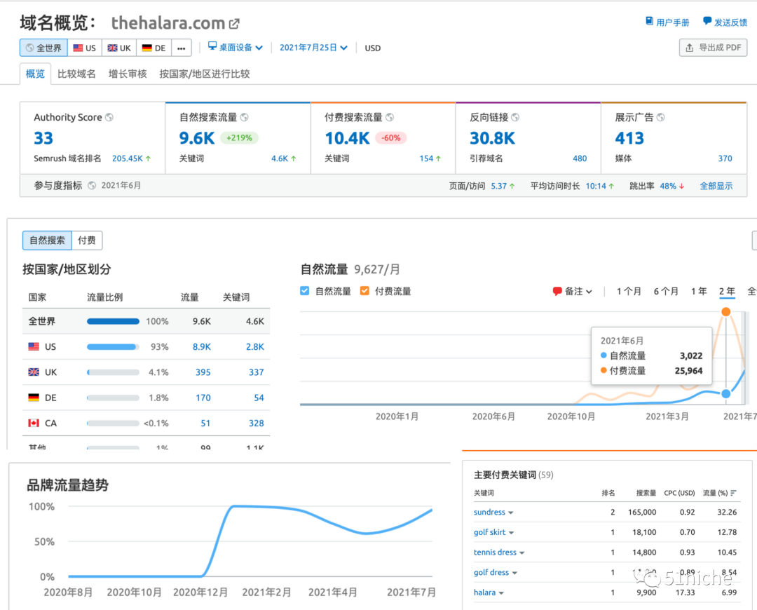The image size is (757, 610).
Task: Switch to 付费 toggle button
Action: click(87, 240)
